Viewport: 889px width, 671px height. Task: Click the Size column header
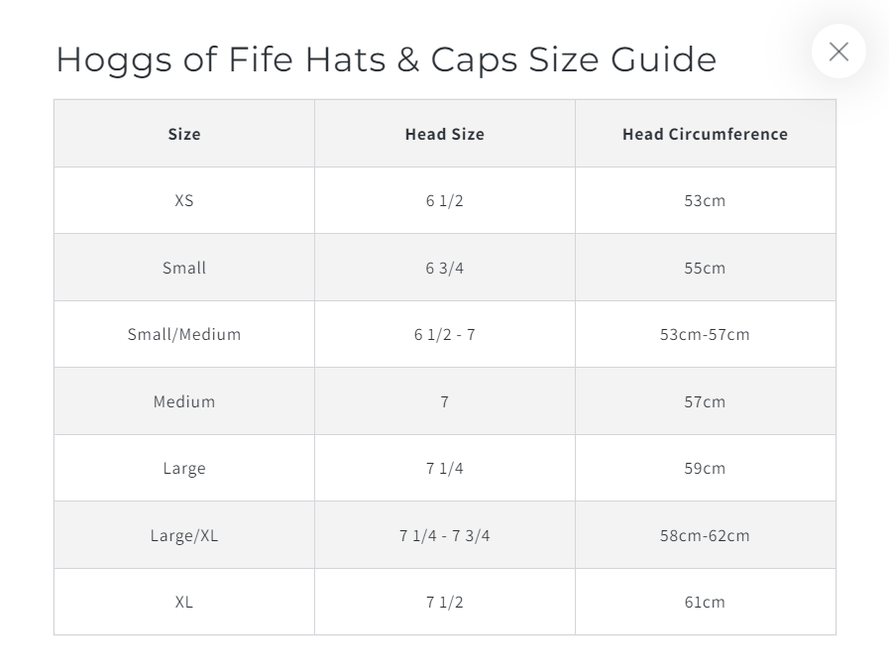click(x=183, y=134)
